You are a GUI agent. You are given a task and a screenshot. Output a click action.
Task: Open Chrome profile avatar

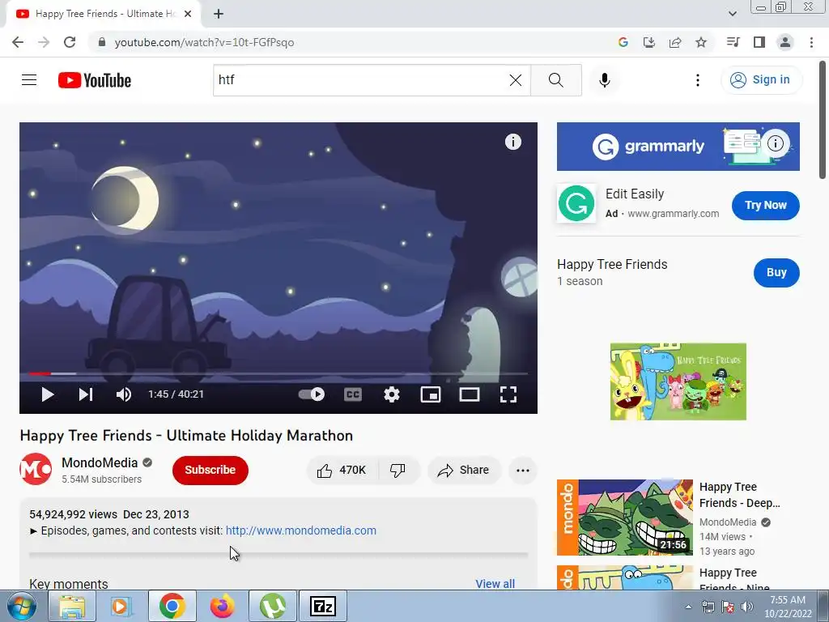click(x=785, y=42)
